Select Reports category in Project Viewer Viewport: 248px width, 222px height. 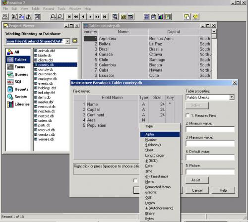(x=18, y=89)
